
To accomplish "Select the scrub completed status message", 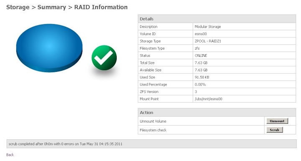I will (66, 144).
